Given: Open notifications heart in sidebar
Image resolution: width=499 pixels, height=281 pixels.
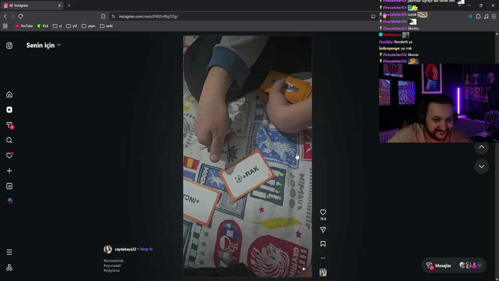Looking at the screenshot, I should [10, 155].
